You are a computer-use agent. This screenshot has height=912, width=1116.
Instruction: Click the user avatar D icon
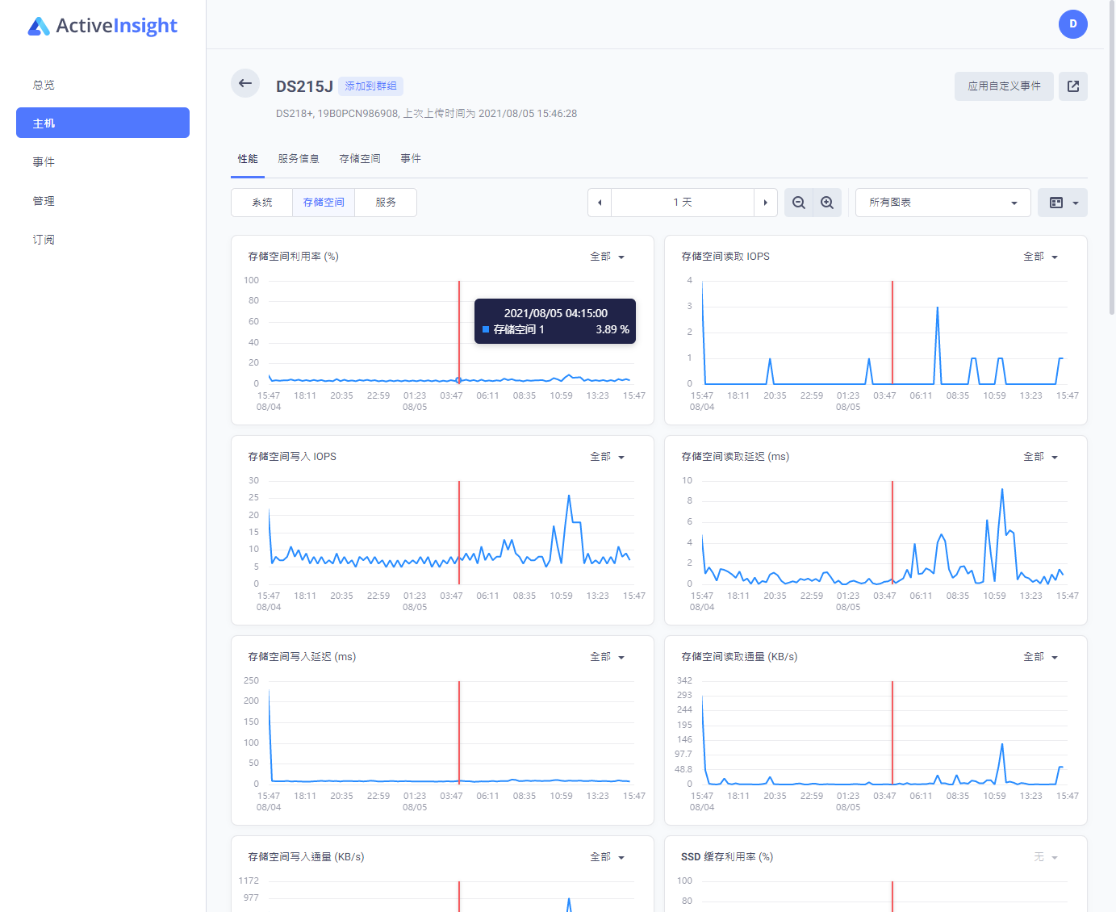click(x=1072, y=24)
